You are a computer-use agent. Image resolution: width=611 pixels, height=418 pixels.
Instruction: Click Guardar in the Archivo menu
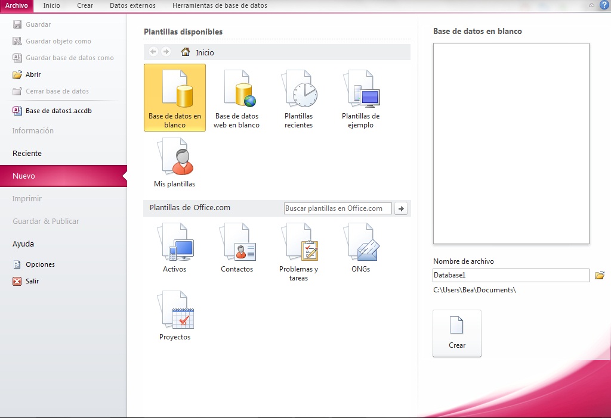[x=32, y=24]
